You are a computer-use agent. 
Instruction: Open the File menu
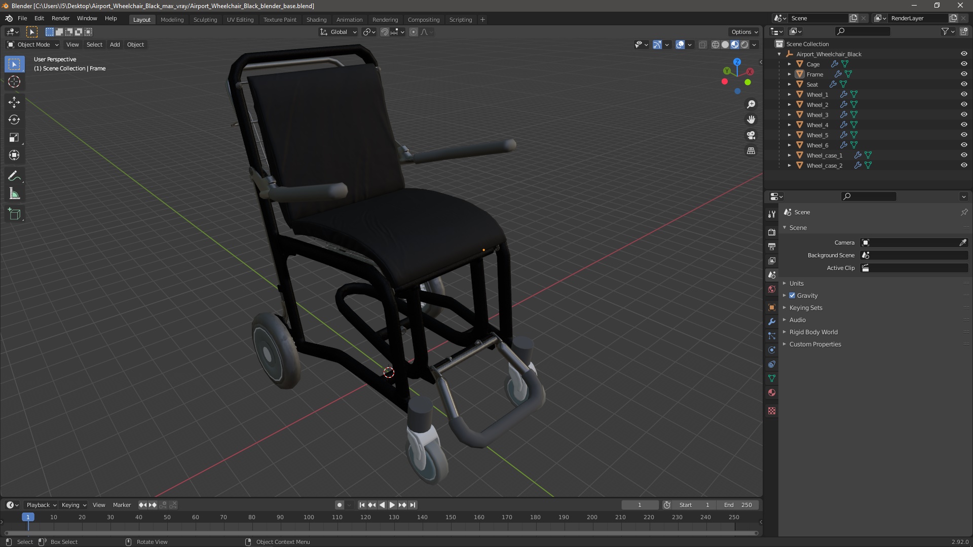tap(22, 18)
